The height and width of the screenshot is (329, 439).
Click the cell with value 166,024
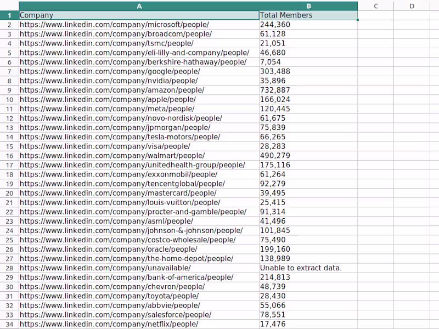[308, 100]
